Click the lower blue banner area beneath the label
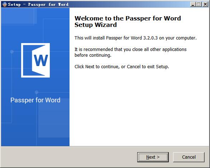This screenshot has width=210, height=168. click(x=35, y=125)
